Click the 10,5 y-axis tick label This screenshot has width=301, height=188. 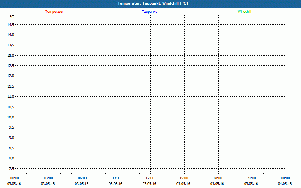tap(11, 107)
